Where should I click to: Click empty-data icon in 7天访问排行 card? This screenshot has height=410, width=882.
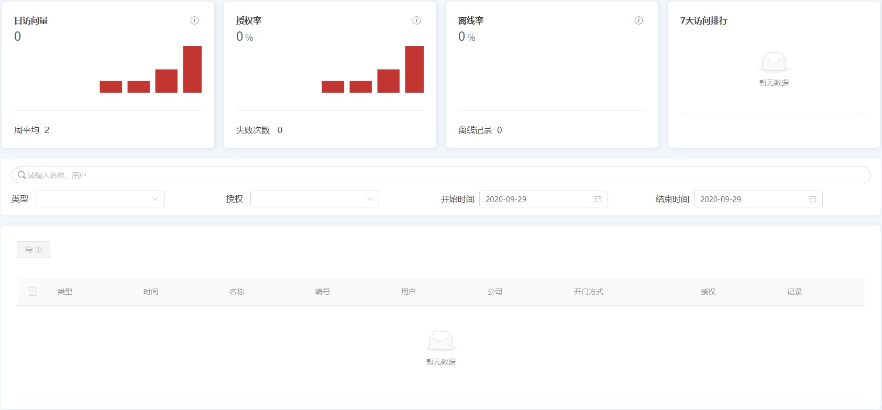pos(774,62)
